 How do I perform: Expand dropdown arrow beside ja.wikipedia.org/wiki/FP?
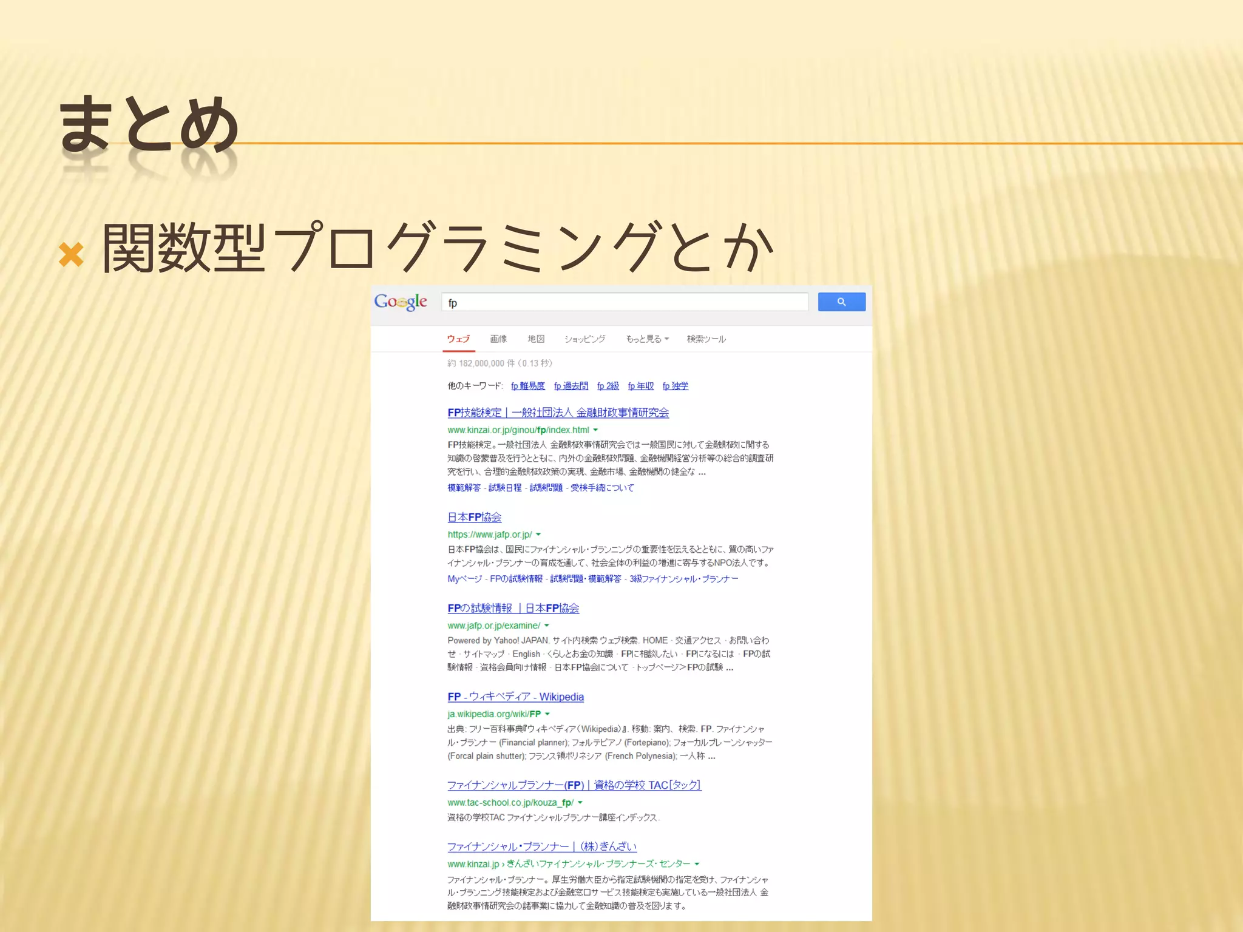click(547, 714)
